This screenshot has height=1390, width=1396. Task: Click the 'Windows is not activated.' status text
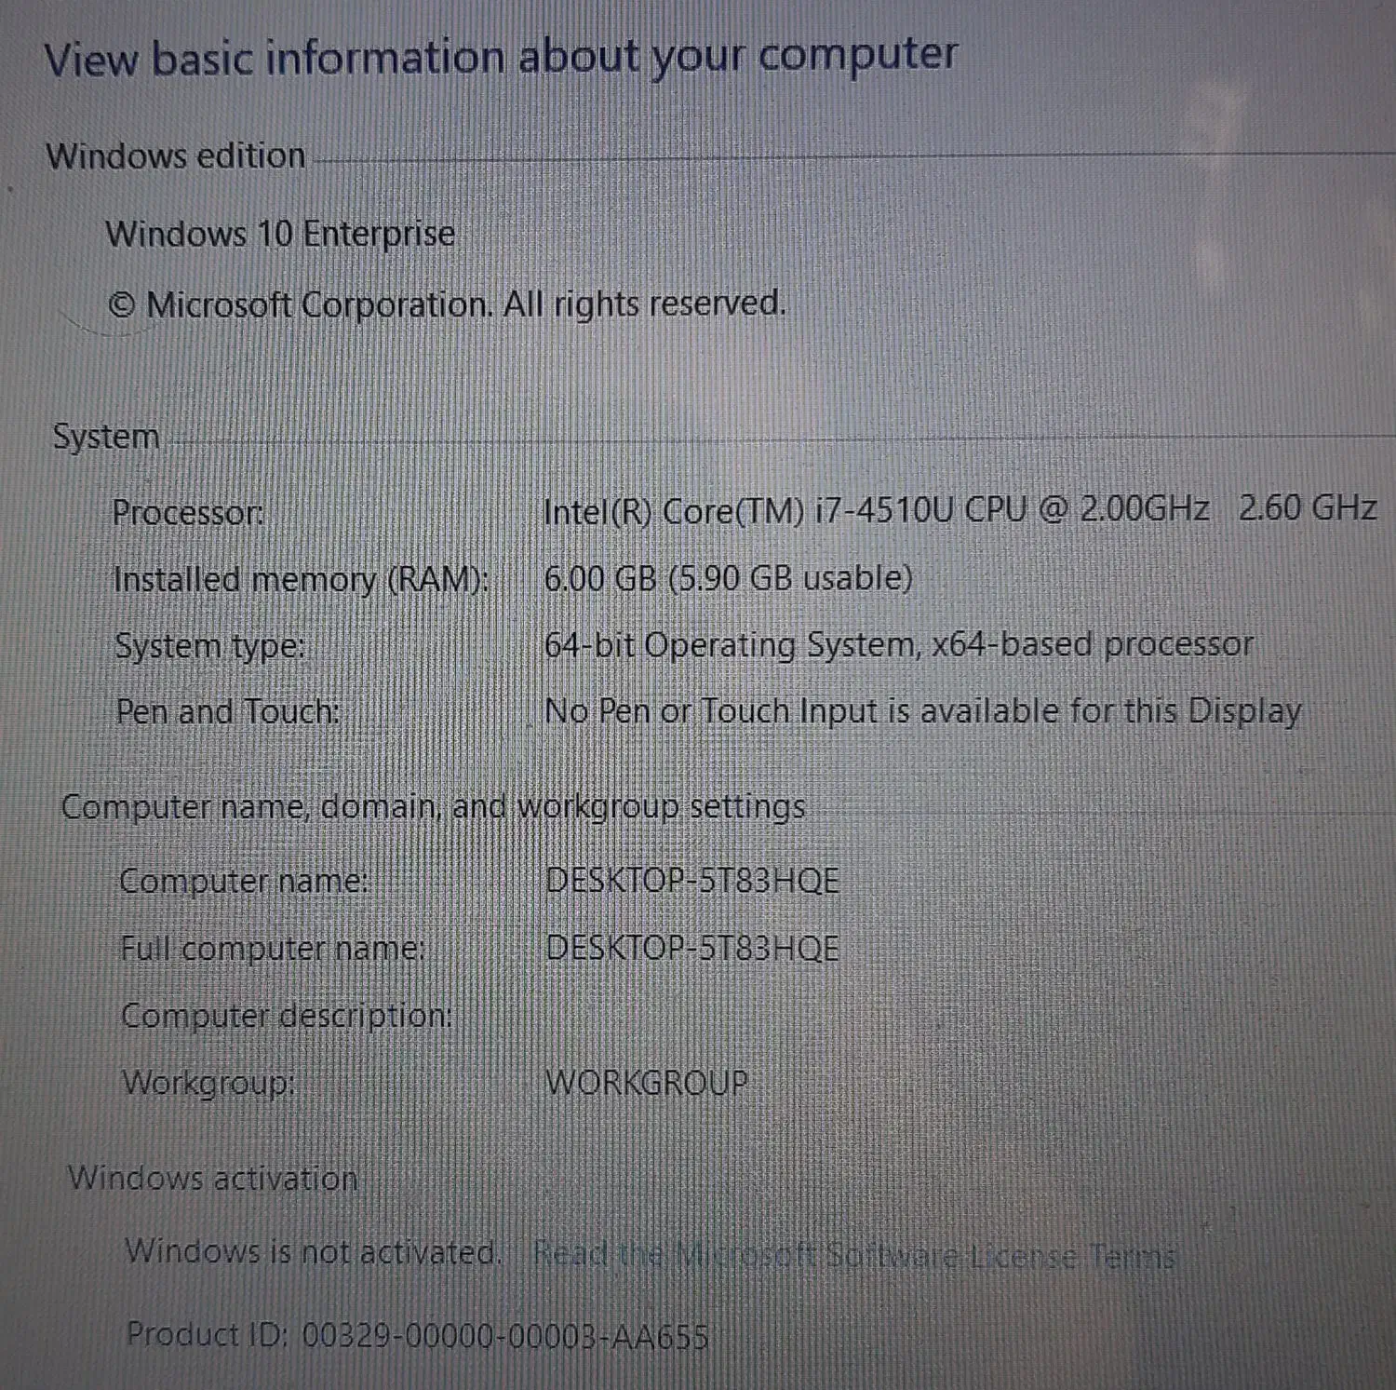coord(314,1252)
